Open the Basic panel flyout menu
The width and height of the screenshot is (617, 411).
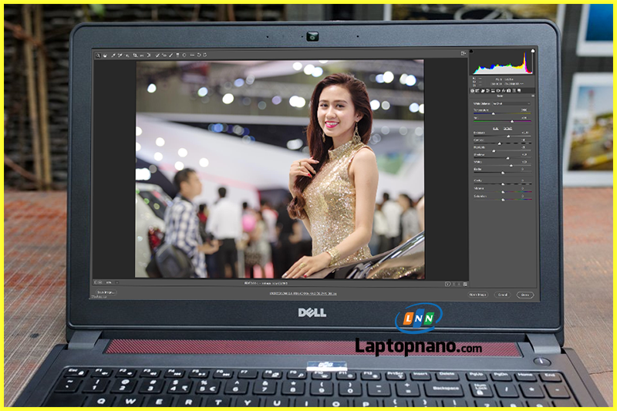click(x=533, y=96)
